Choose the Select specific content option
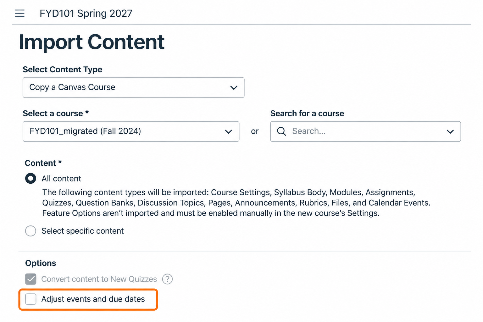The width and height of the screenshot is (483, 322). [31, 231]
